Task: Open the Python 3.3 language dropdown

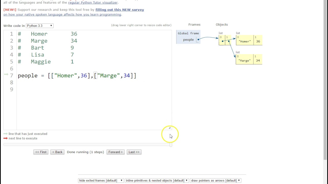Action: point(40,26)
